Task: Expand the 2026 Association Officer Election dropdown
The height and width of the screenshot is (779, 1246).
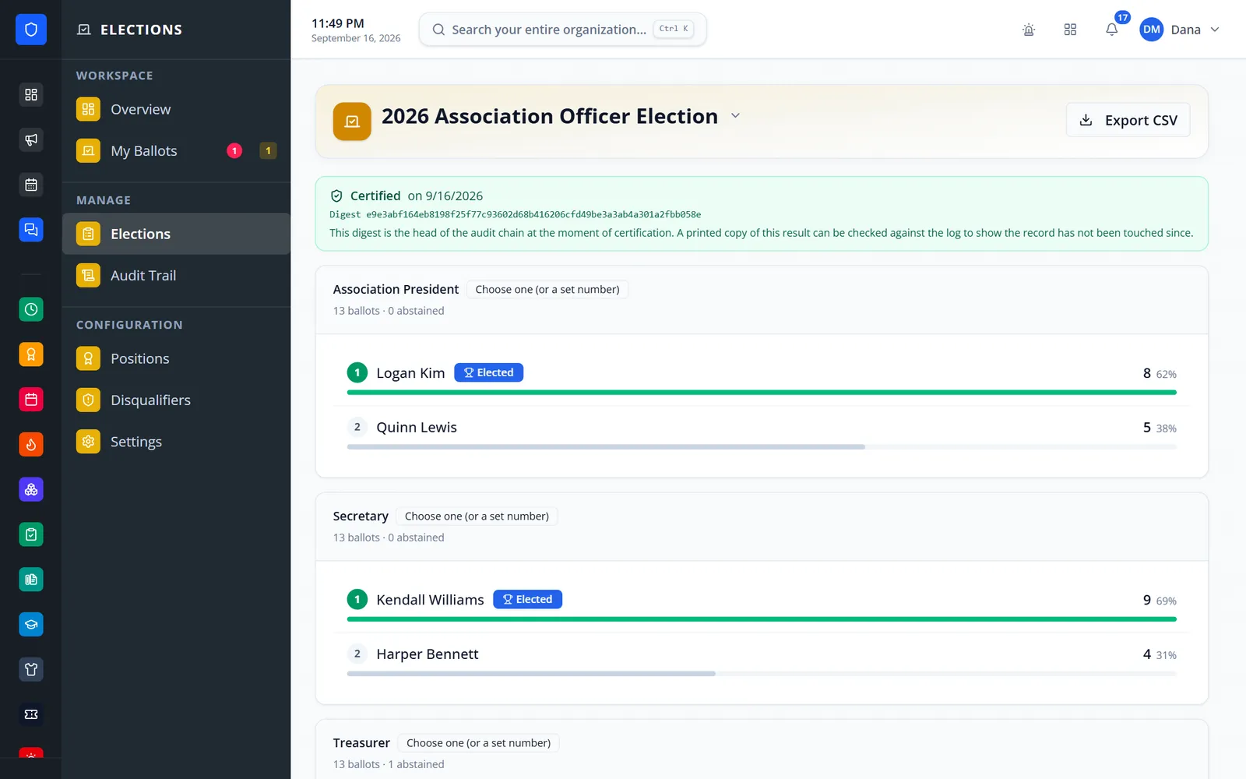Action: [735, 116]
